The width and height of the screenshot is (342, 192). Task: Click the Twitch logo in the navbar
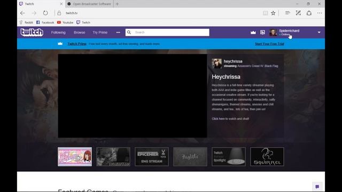click(32, 32)
